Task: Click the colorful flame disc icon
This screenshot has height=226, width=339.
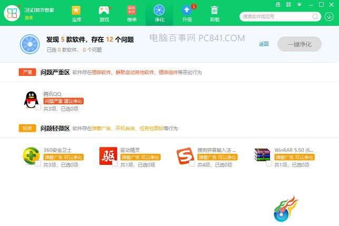Action: click(x=286, y=209)
